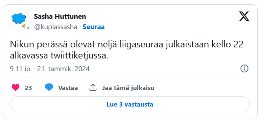Click the circled info icon
The height and width of the screenshot is (122, 260).
coord(244,69)
